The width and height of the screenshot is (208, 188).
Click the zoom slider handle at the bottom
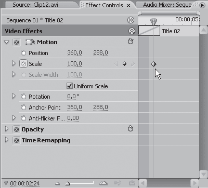tap(67, 183)
